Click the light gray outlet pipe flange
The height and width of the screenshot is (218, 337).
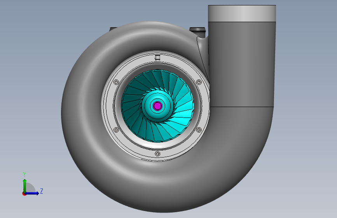point(242,14)
